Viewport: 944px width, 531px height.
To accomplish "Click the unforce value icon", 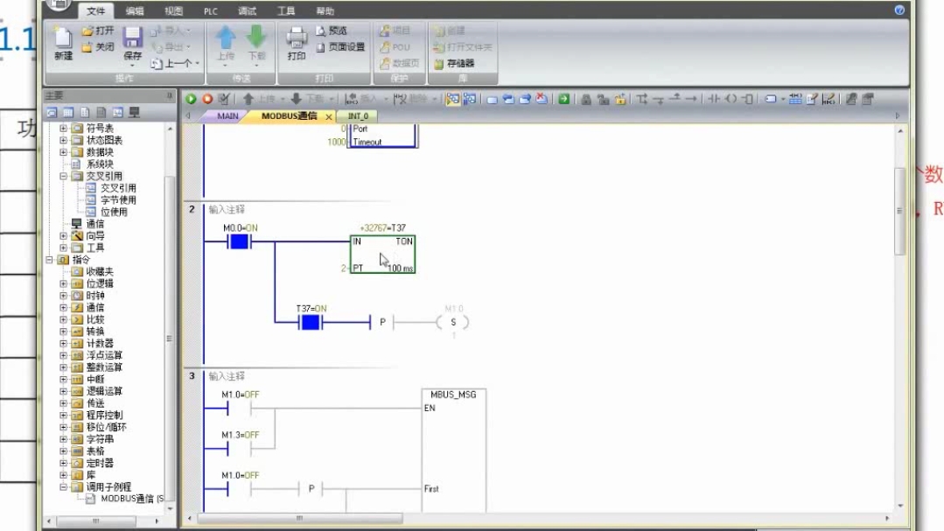I will tap(603, 100).
